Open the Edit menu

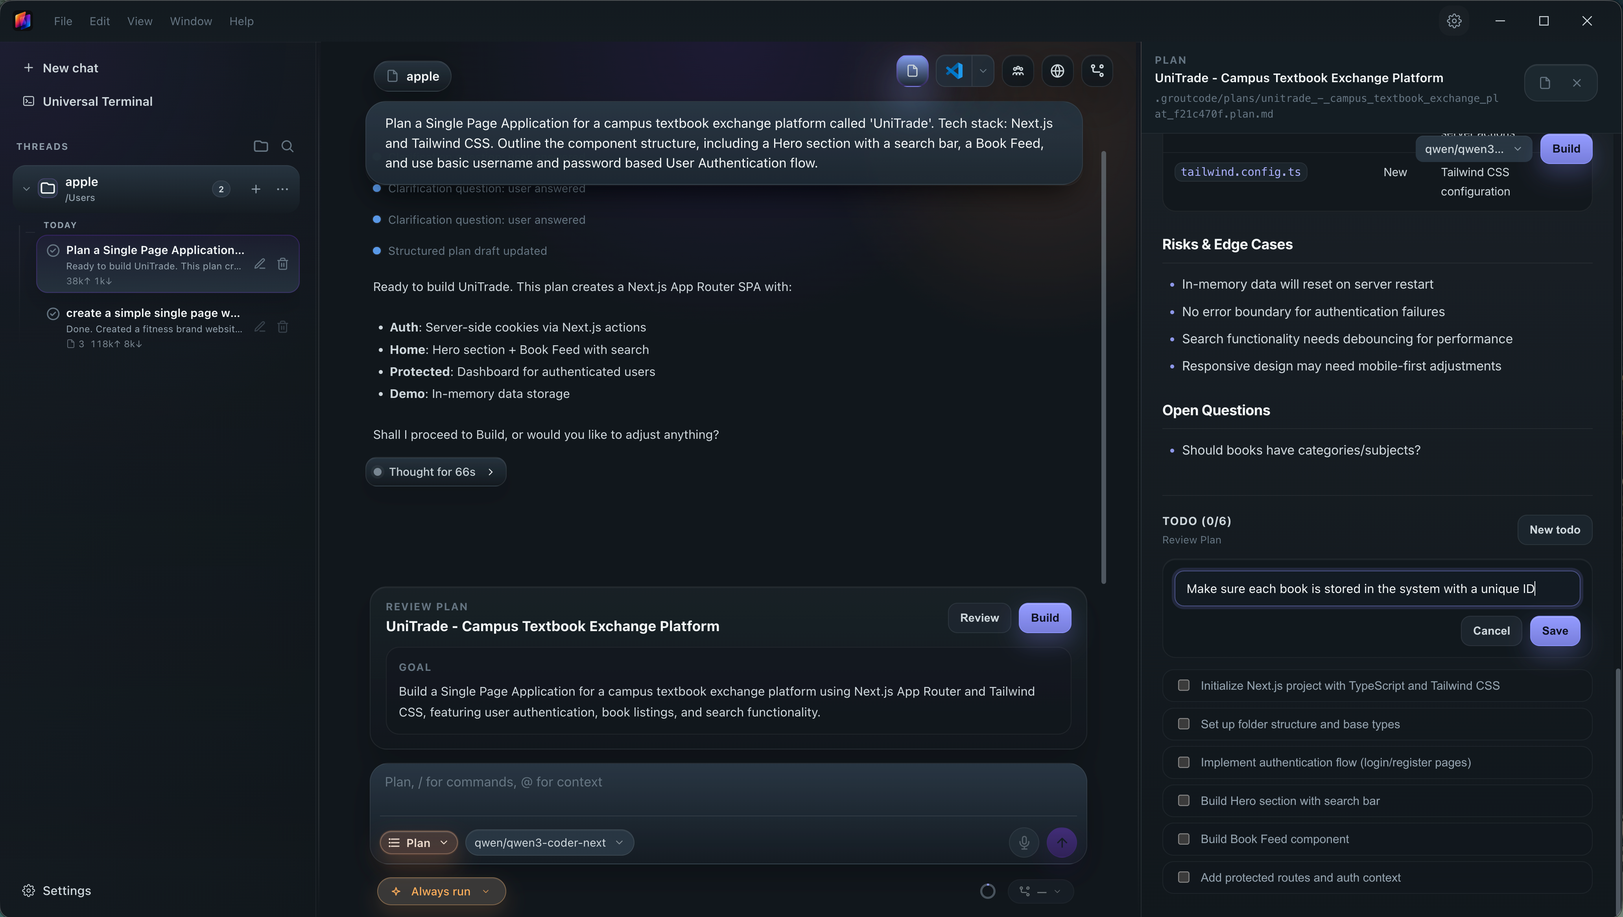pos(100,21)
